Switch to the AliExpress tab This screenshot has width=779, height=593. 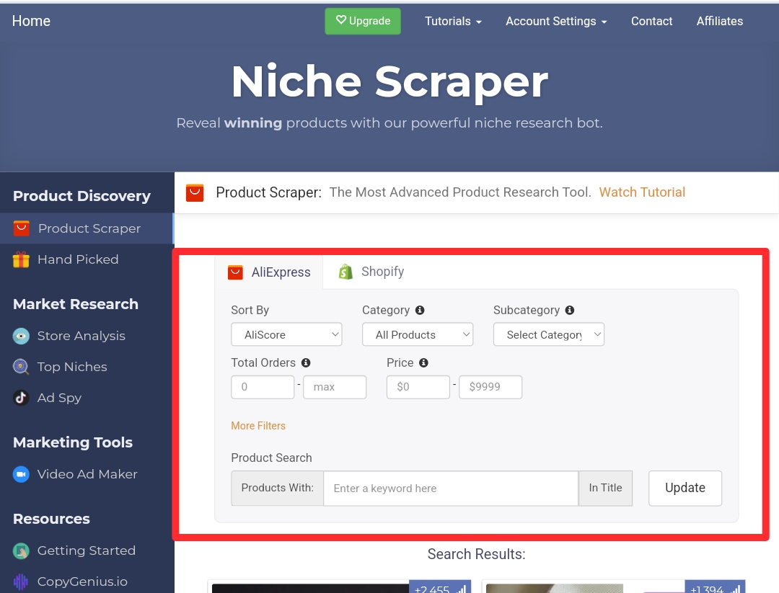click(x=269, y=272)
